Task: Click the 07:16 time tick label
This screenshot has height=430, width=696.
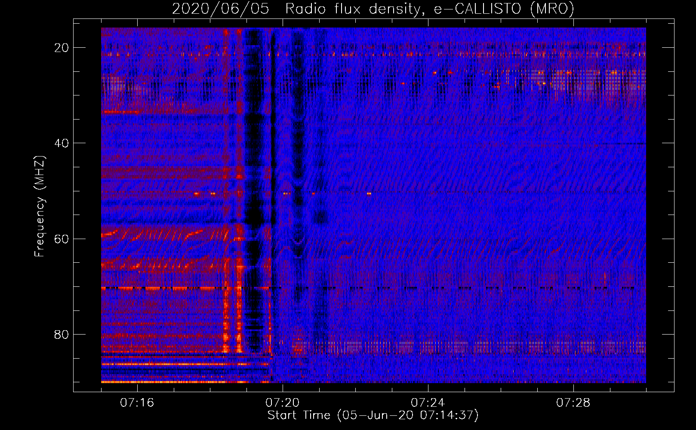Action: (137, 403)
